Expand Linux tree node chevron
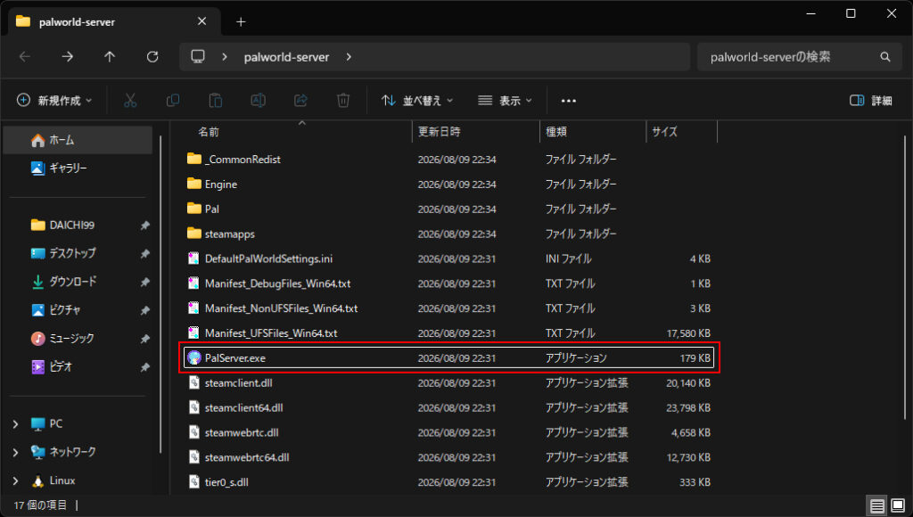 click(x=16, y=481)
